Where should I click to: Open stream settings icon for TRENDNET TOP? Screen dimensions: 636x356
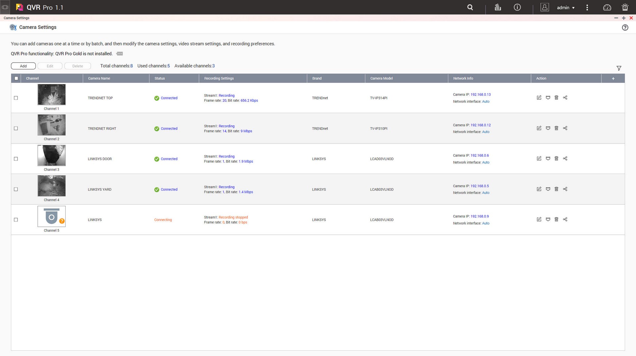tap(548, 97)
